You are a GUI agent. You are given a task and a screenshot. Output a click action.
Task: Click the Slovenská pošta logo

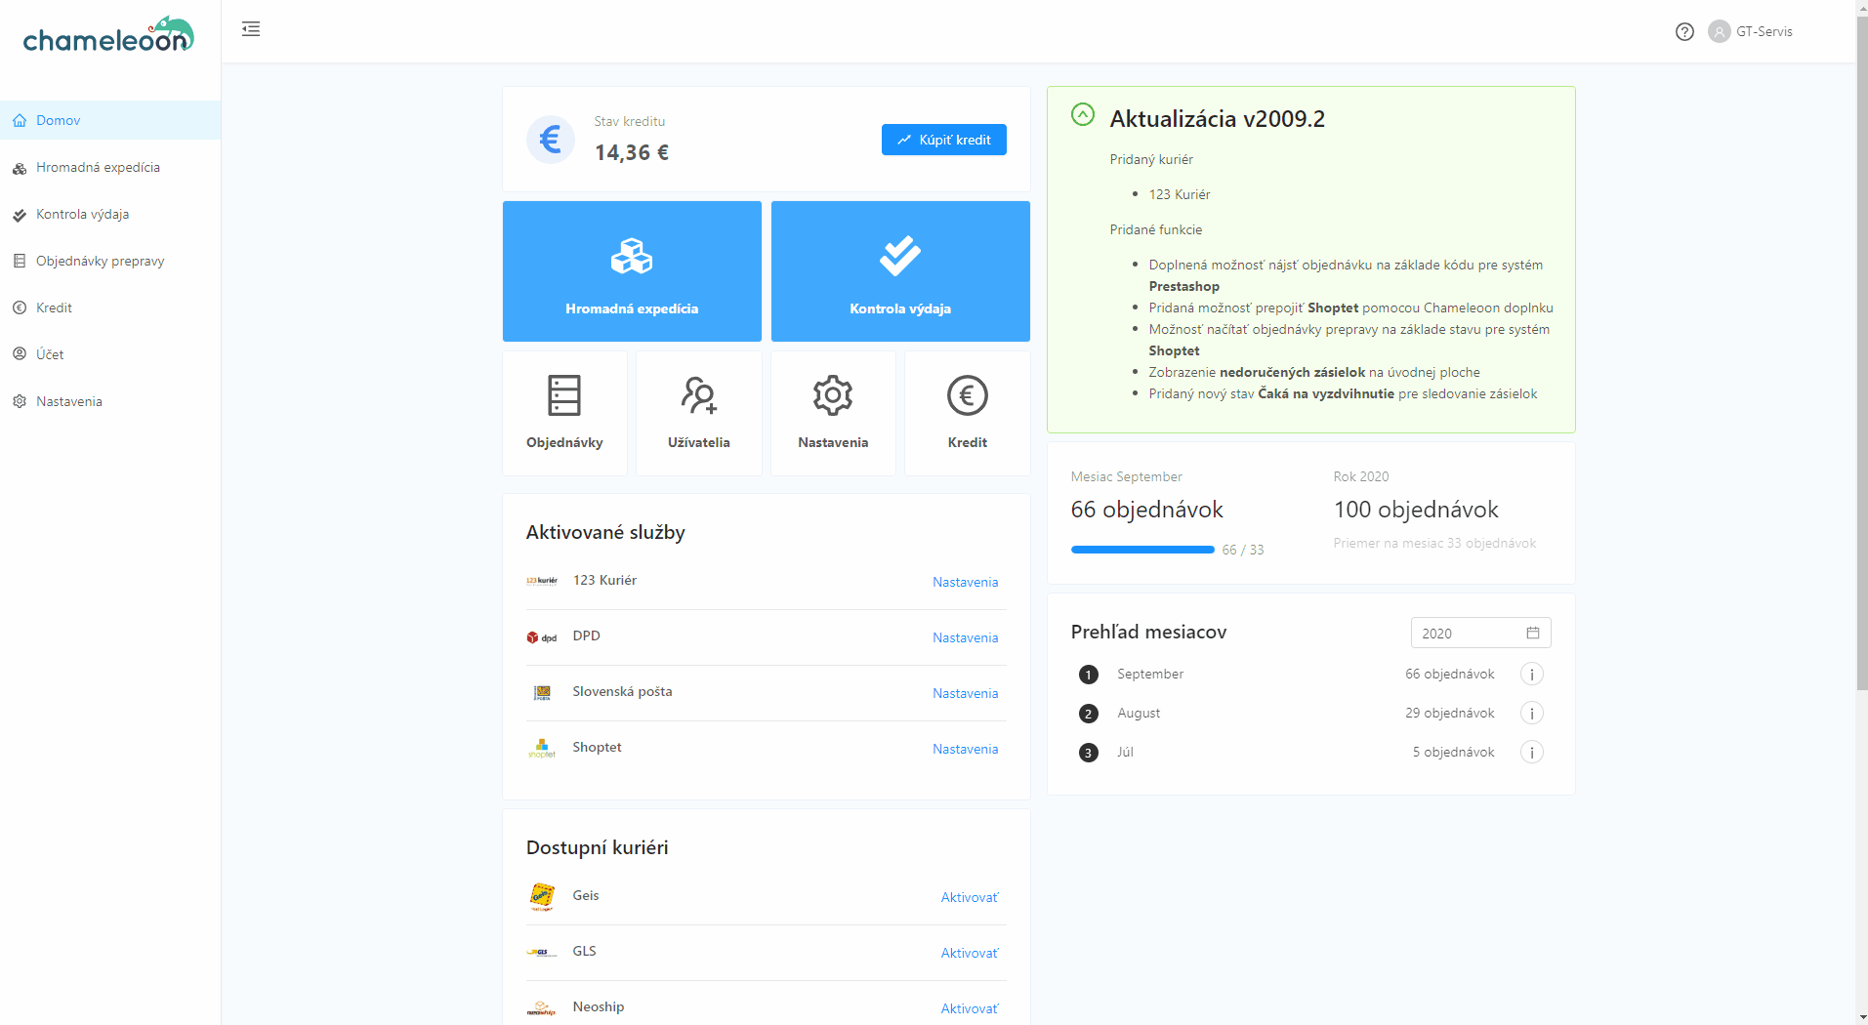542,693
